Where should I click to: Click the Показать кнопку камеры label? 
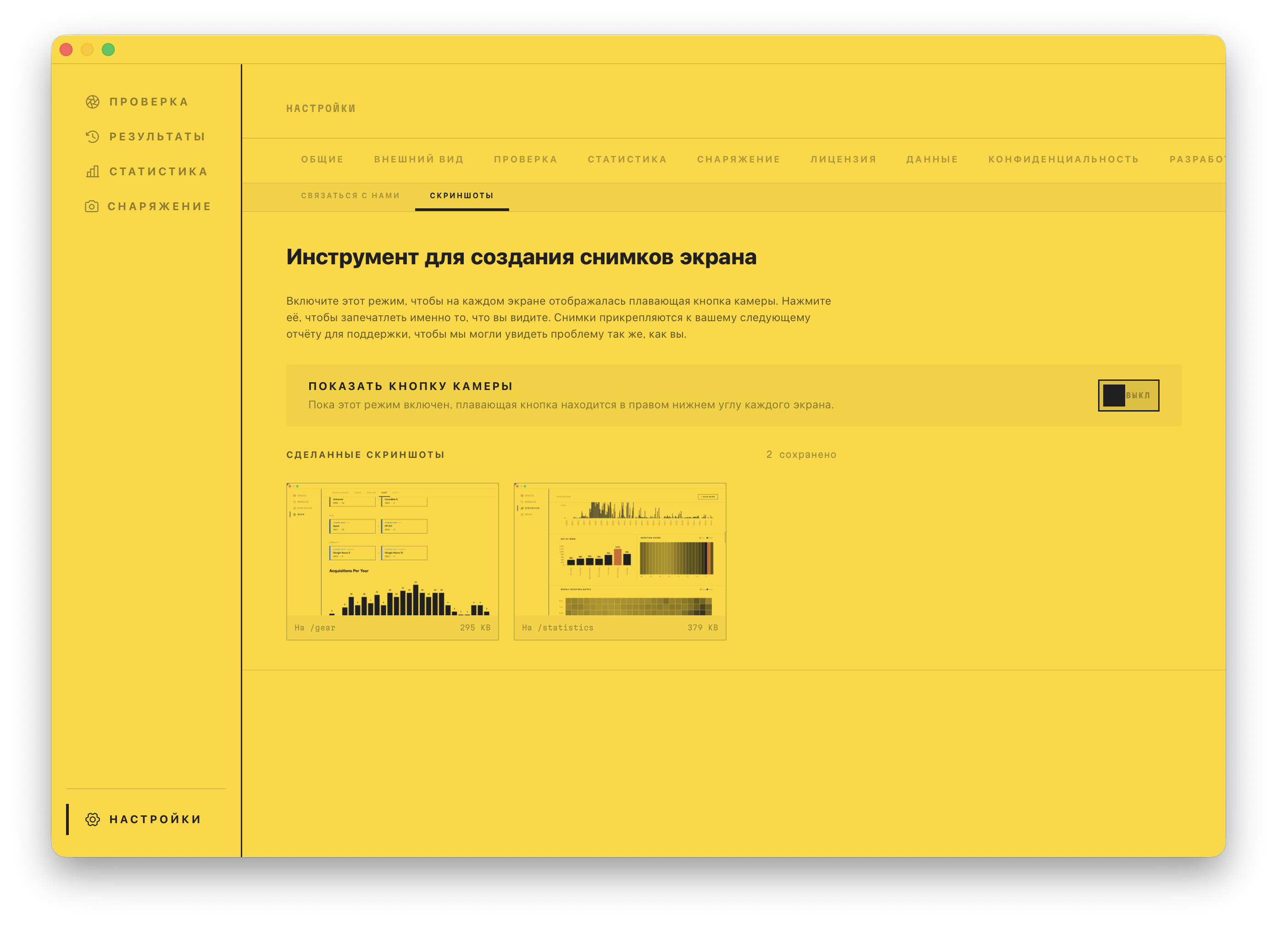[x=411, y=386]
